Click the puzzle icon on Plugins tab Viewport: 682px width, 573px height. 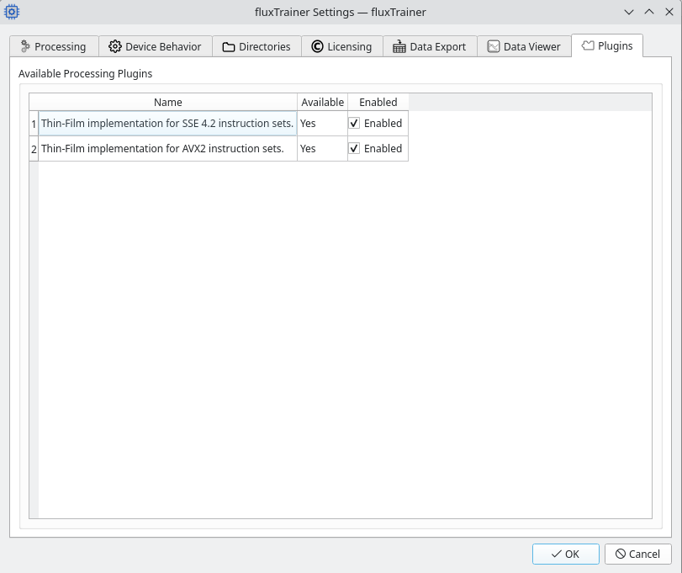(588, 45)
